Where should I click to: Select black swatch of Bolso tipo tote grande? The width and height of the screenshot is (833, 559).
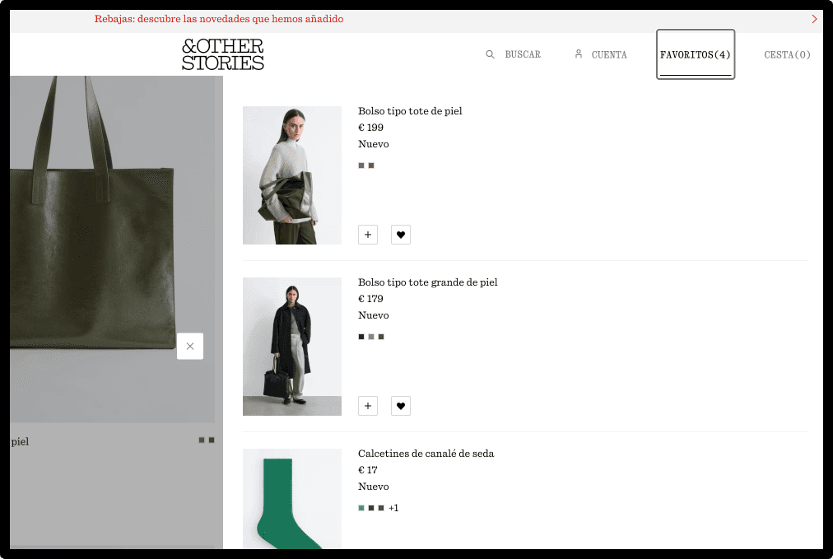tap(361, 337)
